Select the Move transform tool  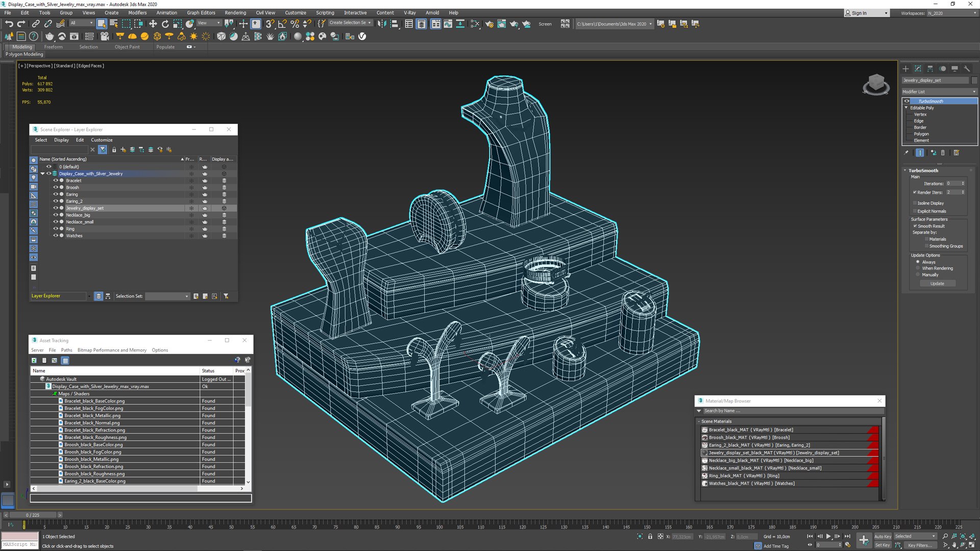(153, 23)
